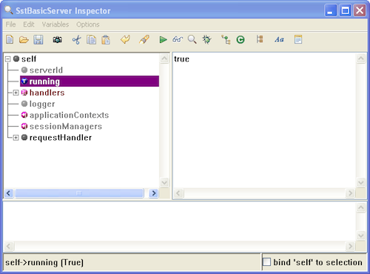Click the Paste clipboard icon
This screenshot has width=370, height=274.
coord(106,39)
